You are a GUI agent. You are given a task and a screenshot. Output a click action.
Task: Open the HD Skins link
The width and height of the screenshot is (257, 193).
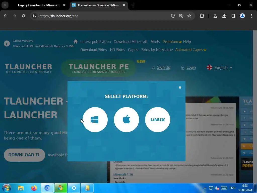tap(117, 50)
